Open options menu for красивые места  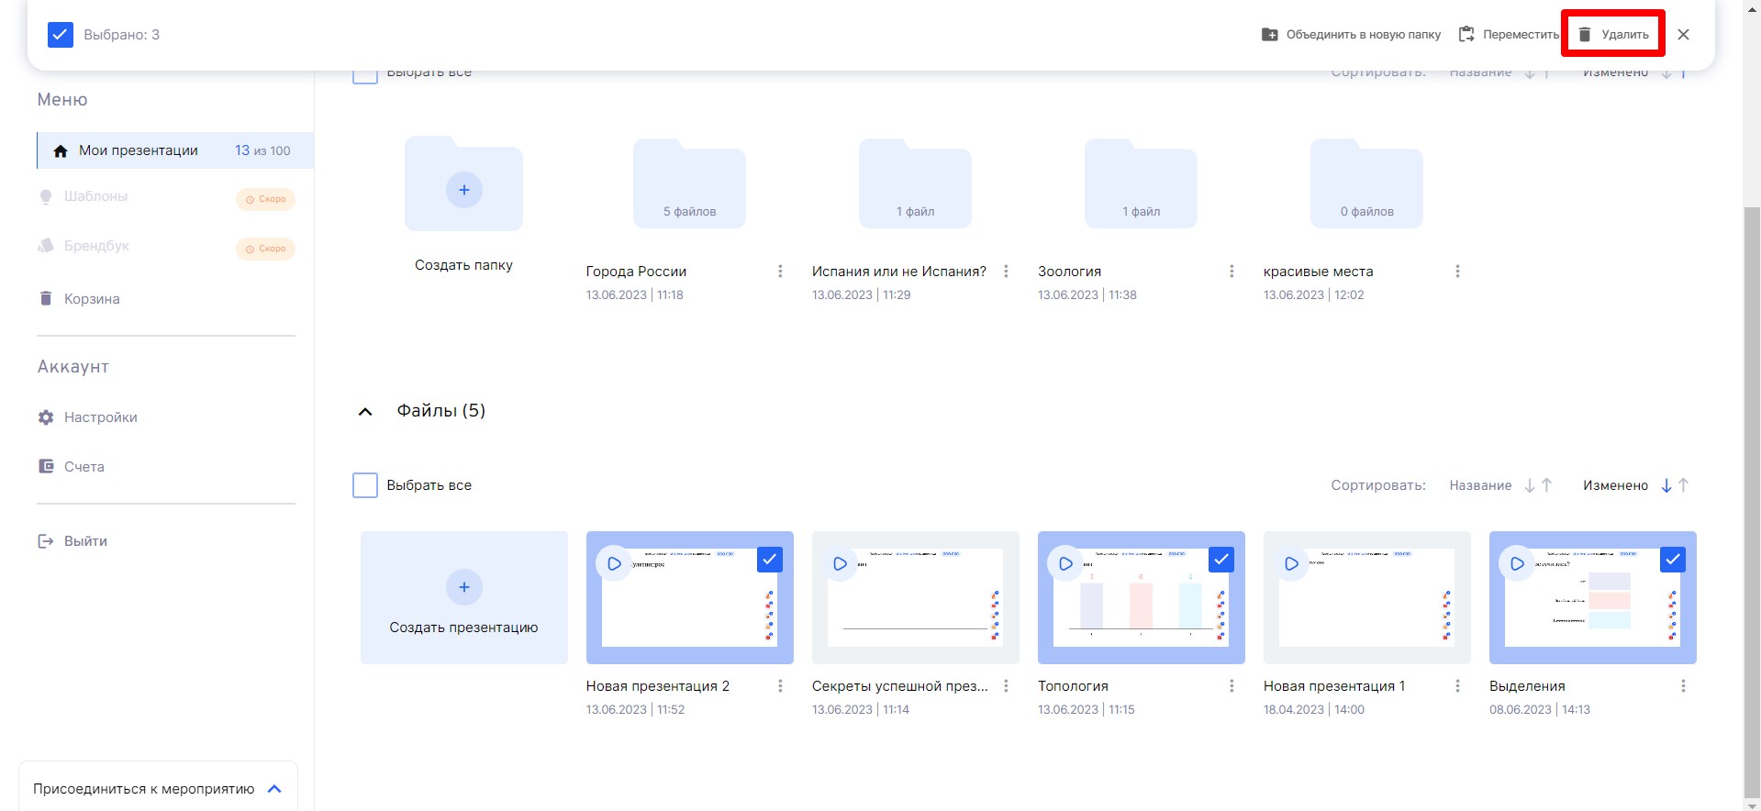pos(1457,272)
